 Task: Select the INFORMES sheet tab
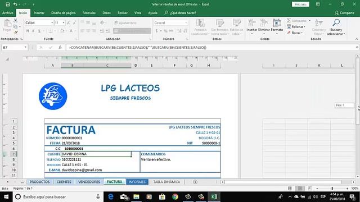[x=137, y=182]
